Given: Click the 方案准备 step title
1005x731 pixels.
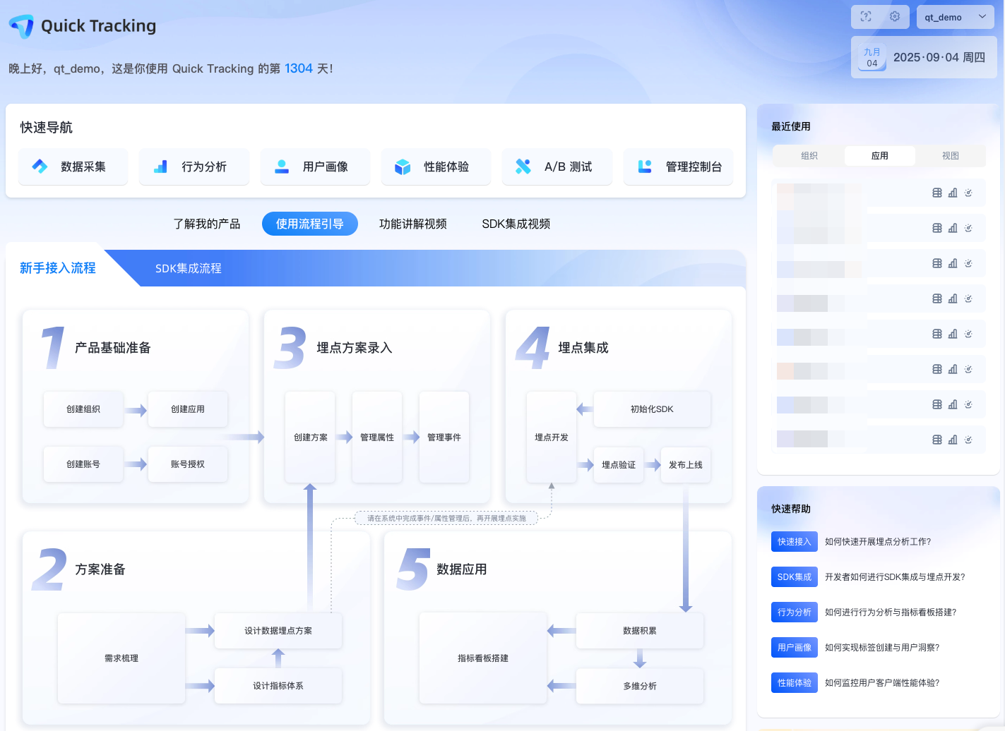Looking at the screenshot, I should pos(100,569).
